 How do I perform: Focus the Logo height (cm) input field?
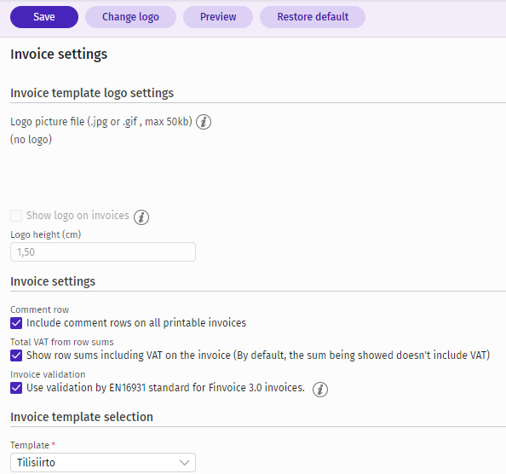103,251
